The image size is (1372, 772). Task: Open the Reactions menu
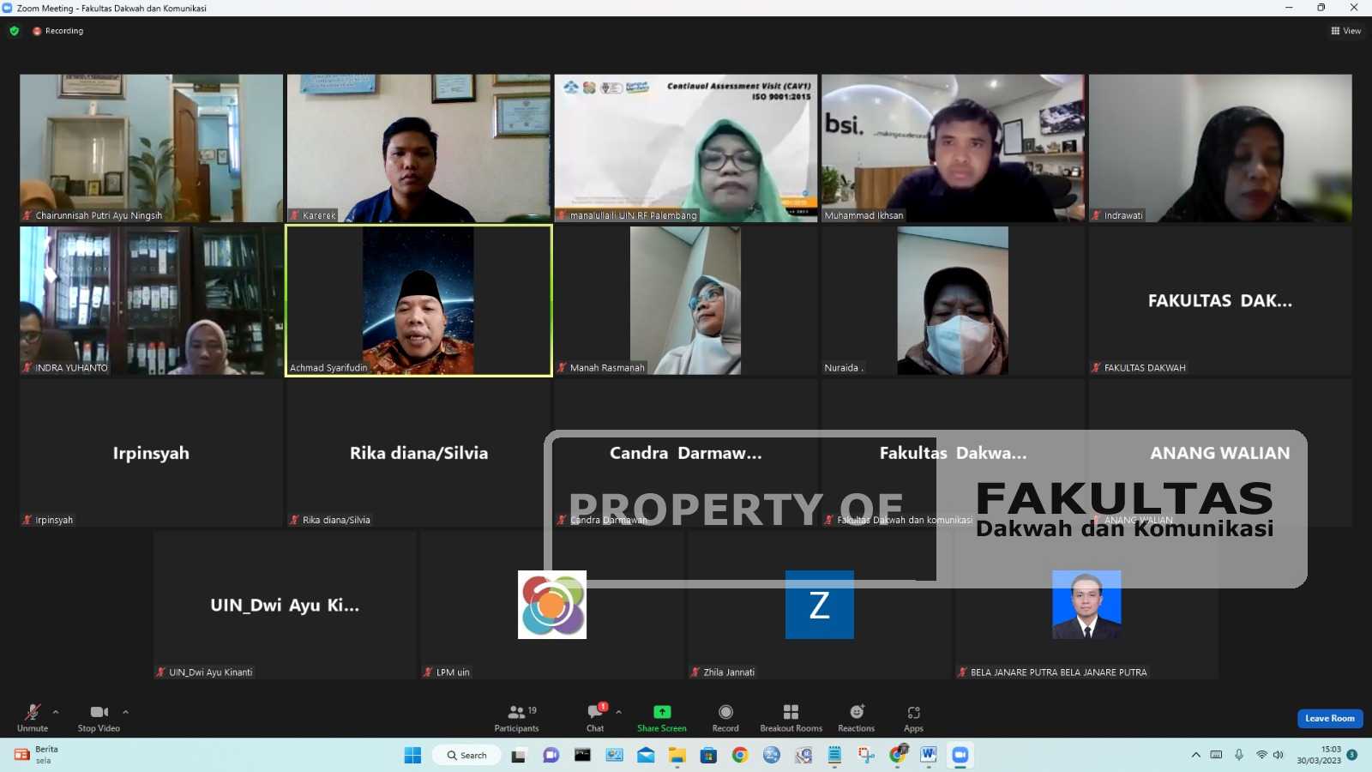856,718
